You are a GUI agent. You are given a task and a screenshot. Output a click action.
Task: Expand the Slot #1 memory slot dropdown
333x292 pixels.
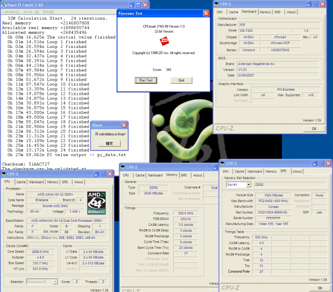249,185
